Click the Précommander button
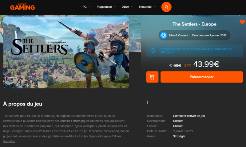The height and width of the screenshot is (147, 246). point(202,77)
